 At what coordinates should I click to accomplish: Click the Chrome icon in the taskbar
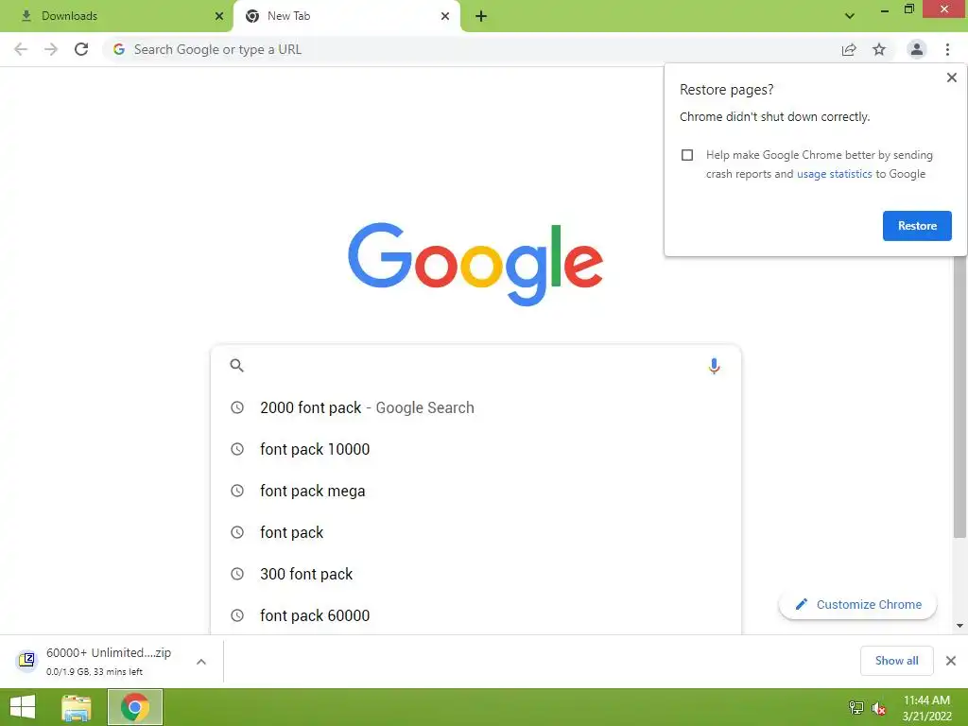tap(135, 707)
